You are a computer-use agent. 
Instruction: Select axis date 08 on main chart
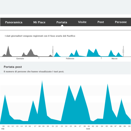pos(120,126)
